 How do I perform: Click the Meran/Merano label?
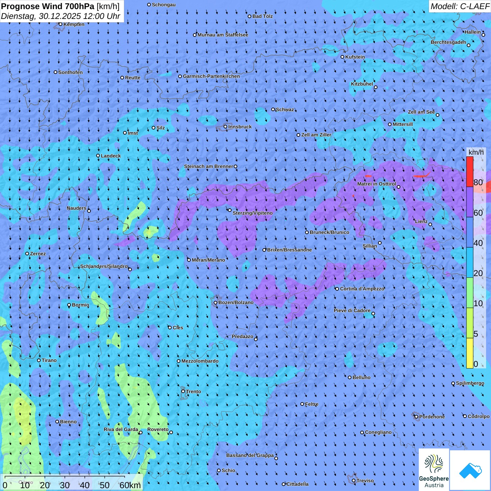(x=208, y=260)
